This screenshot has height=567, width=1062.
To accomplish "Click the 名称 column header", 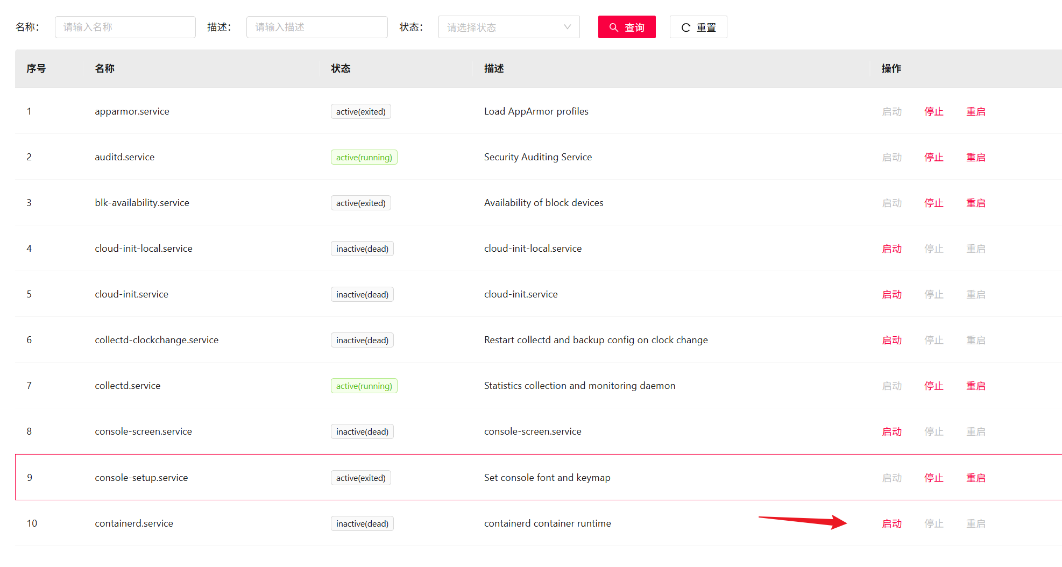I will 104,68.
